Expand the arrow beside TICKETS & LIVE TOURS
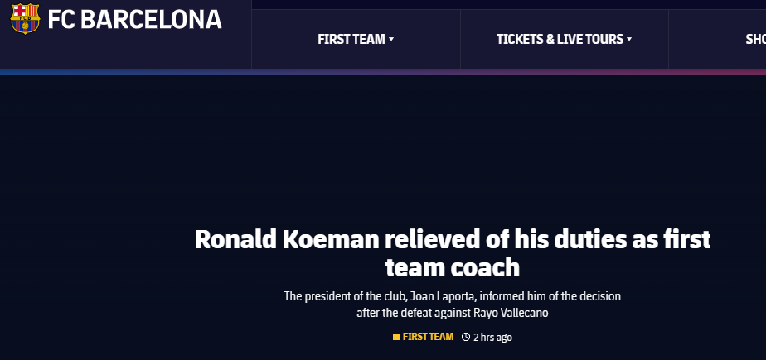The image size is (766, 360). point(629,40)
